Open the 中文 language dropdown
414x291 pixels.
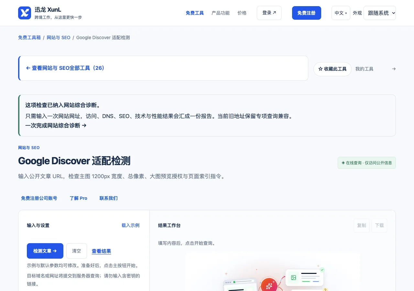pos(341,13)
